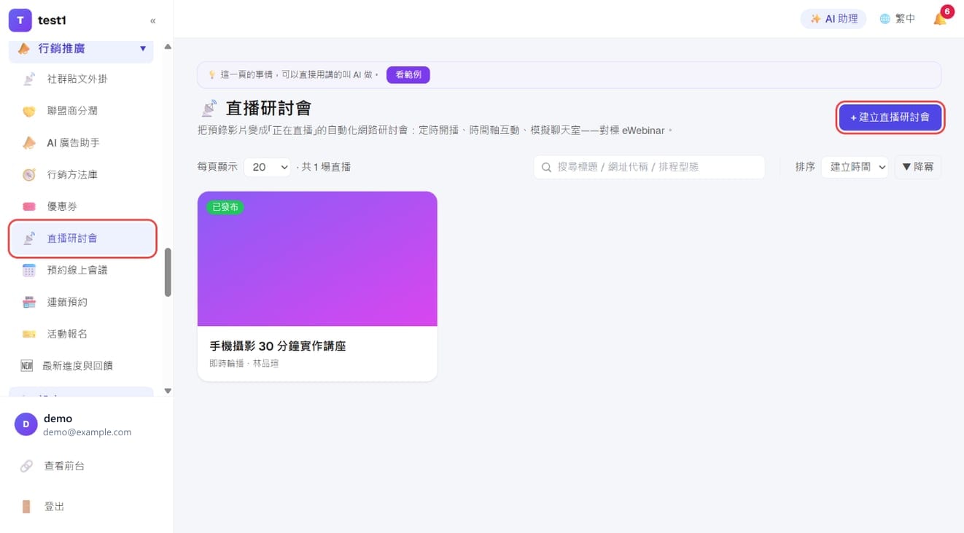Viewport: 964px width, 533px height.
Task: Click the test1 workspace name
Action: [53, 20]
